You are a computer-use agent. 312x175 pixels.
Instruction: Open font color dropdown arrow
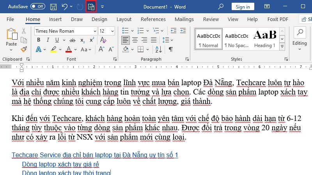pyautogui.click(x=75, y=50)
